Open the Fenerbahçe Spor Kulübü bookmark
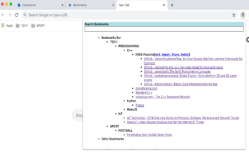The height and width of the screenshot is (155, 249). [149, 135]
